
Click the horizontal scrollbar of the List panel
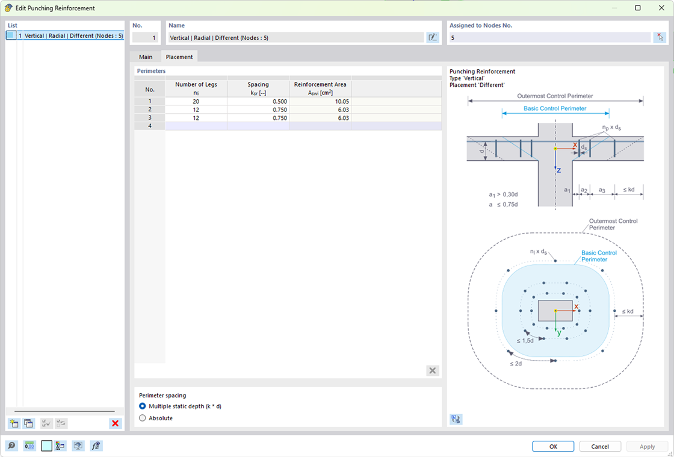(64, 411)
